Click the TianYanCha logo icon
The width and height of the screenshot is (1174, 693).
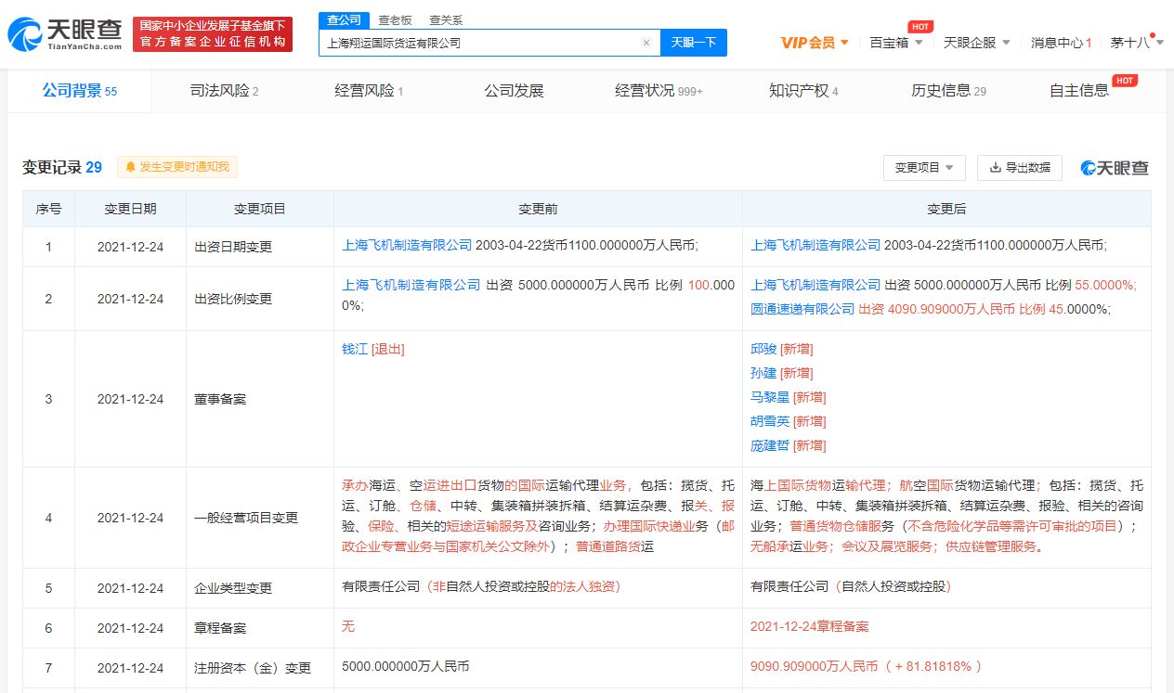(x=25, y=34)
